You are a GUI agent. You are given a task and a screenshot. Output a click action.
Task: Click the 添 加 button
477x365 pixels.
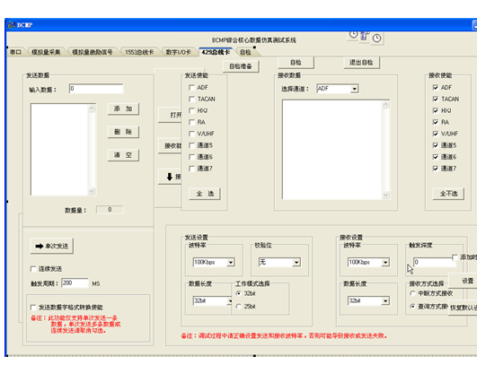tap(123, 109)
